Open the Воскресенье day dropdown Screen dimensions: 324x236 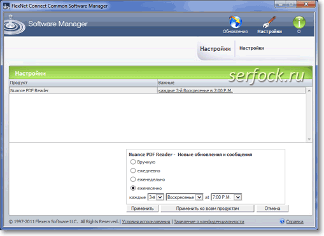[x=185, y=197]
